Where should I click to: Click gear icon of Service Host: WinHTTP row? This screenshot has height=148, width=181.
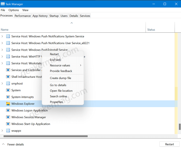pos(8,57)
